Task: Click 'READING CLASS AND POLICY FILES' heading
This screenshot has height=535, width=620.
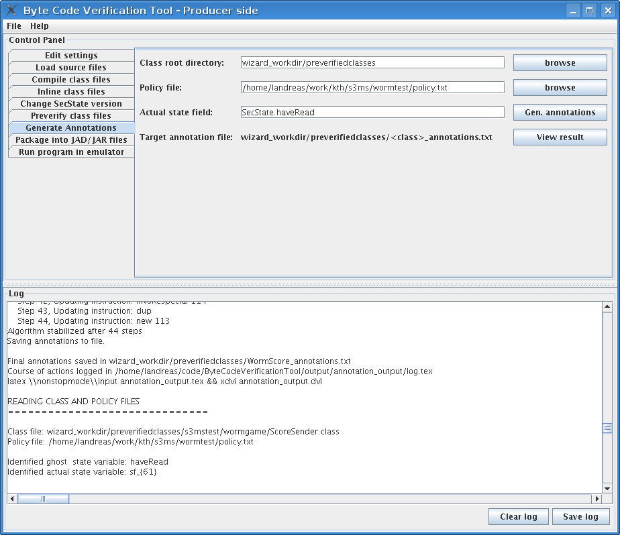Action: [74, 402]
